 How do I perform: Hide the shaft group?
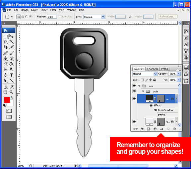[x=134, y=91]
